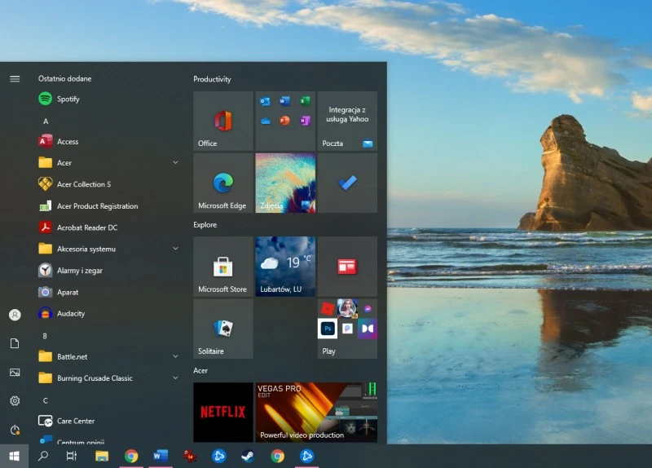Open File Explorer on taskbar

click(x=101, y=457)
